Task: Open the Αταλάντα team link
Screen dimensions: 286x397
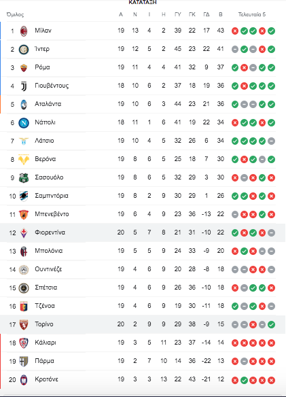Action: point(48,104)
